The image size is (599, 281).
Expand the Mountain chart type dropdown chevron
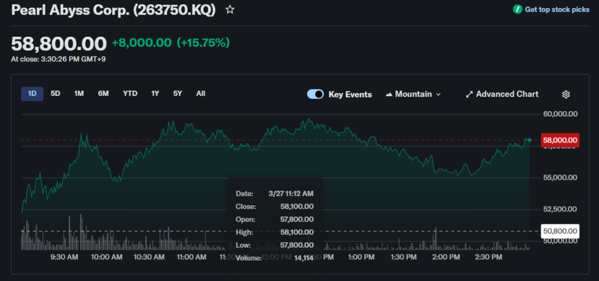439,95
